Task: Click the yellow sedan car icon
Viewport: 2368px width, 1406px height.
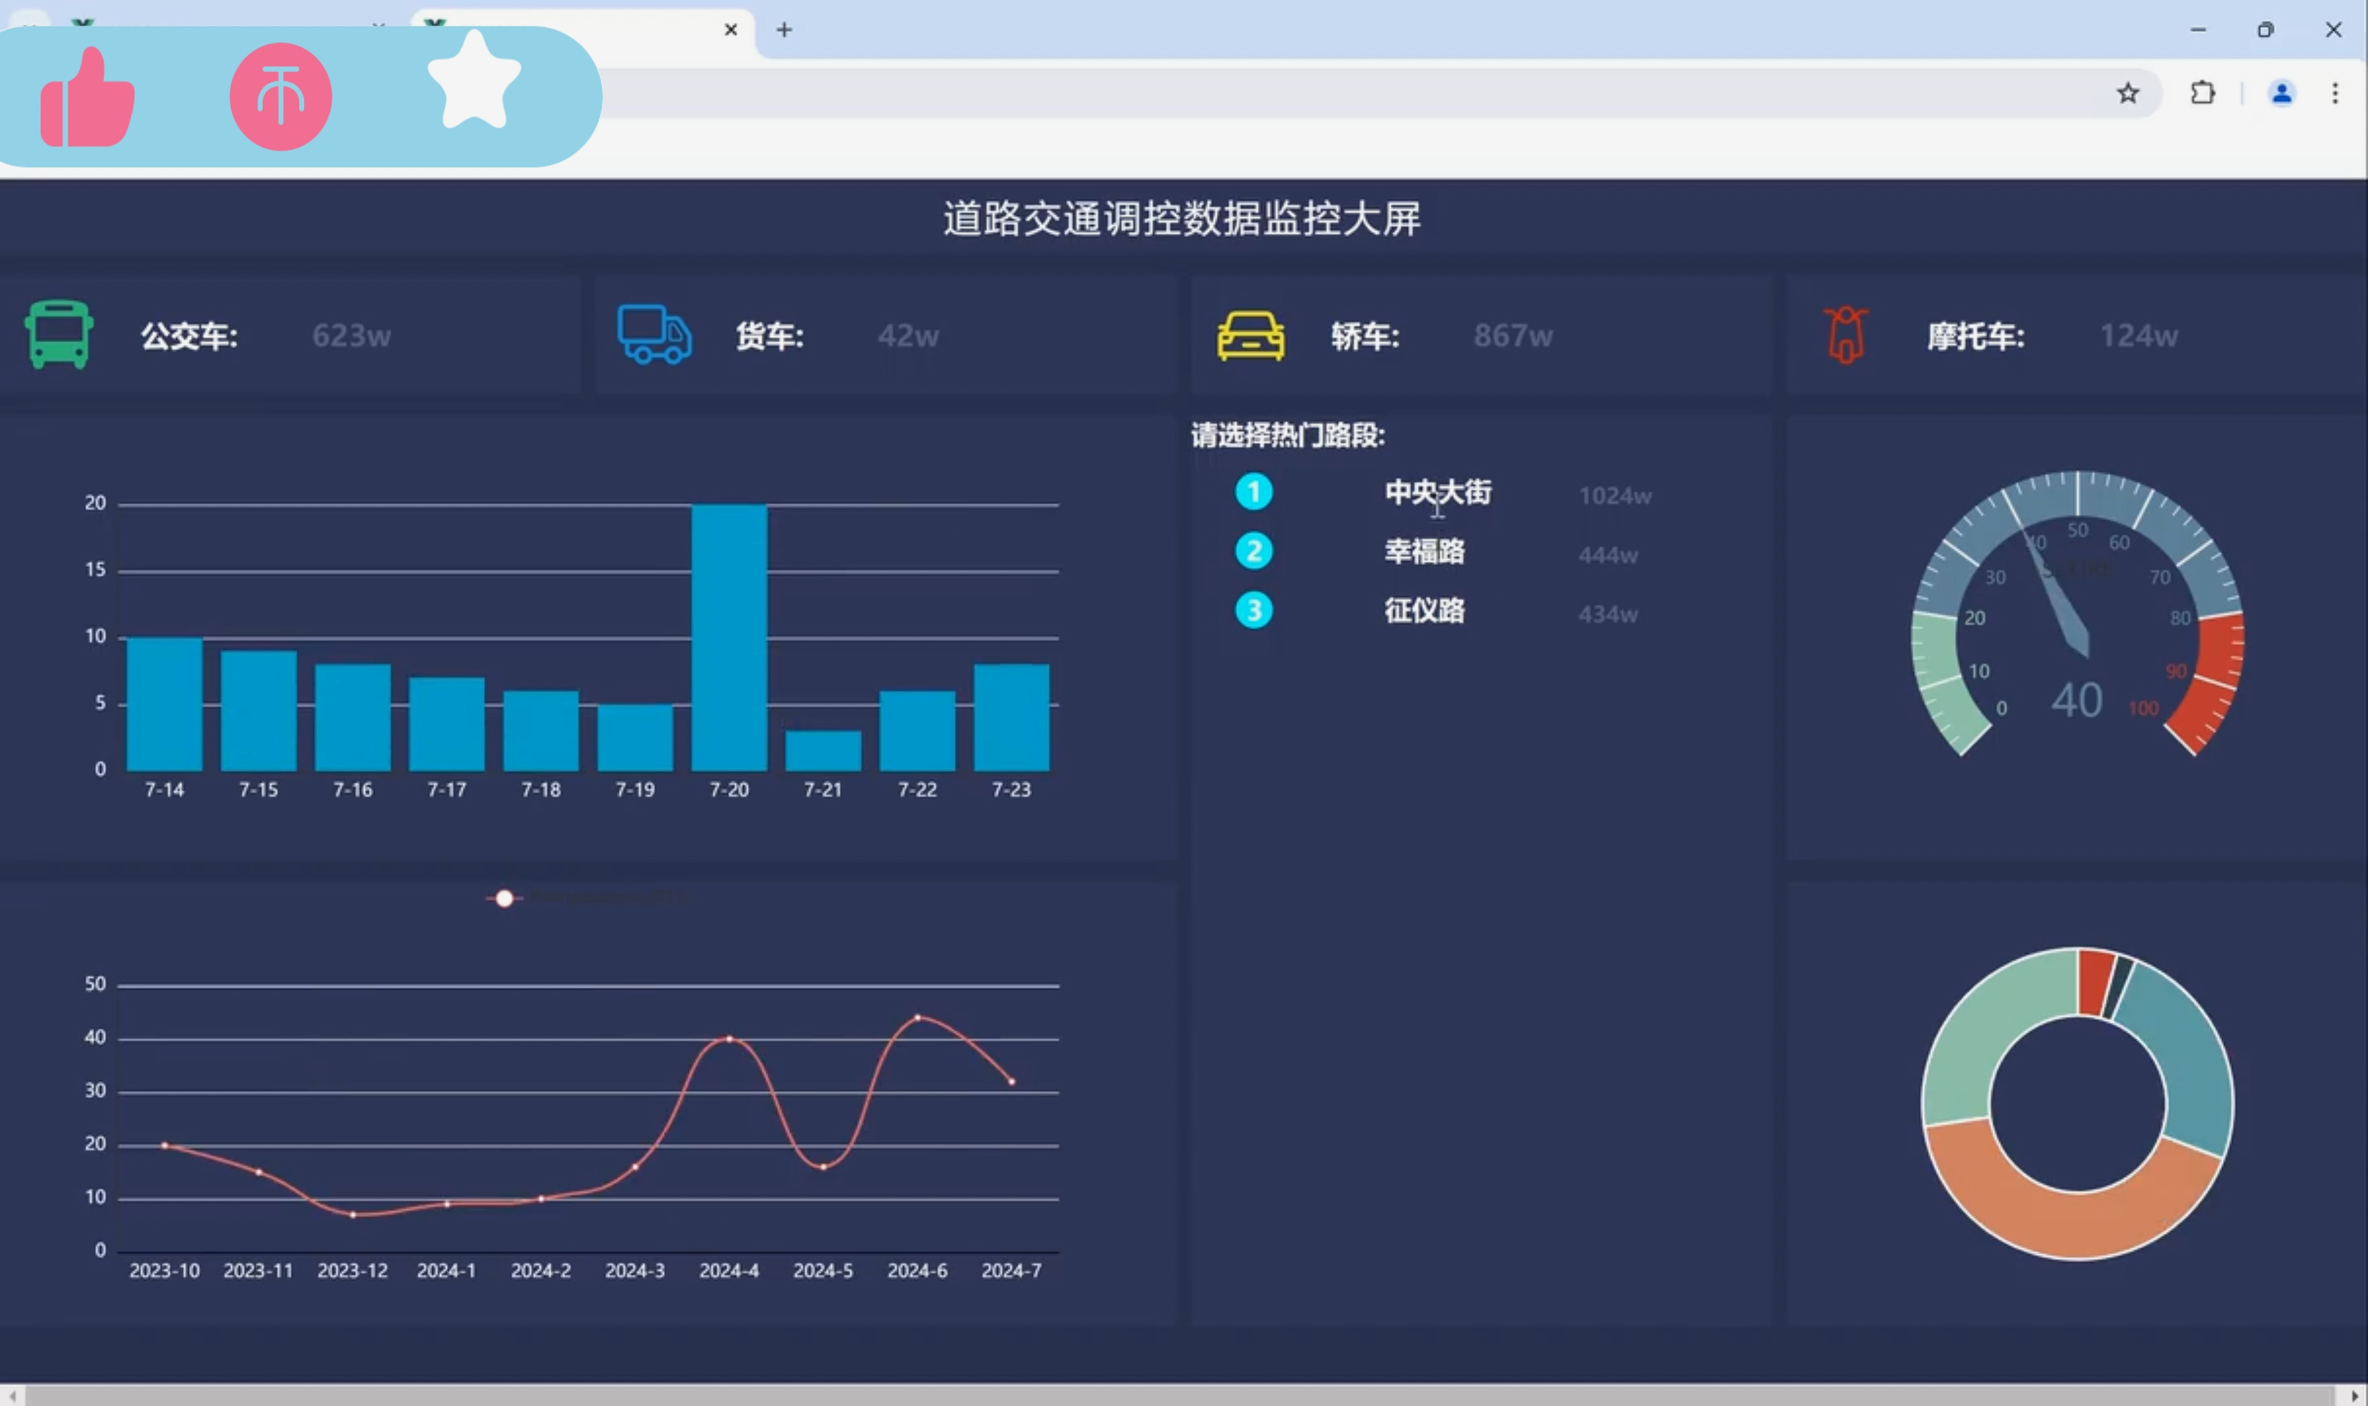Action: point(1250,337)
